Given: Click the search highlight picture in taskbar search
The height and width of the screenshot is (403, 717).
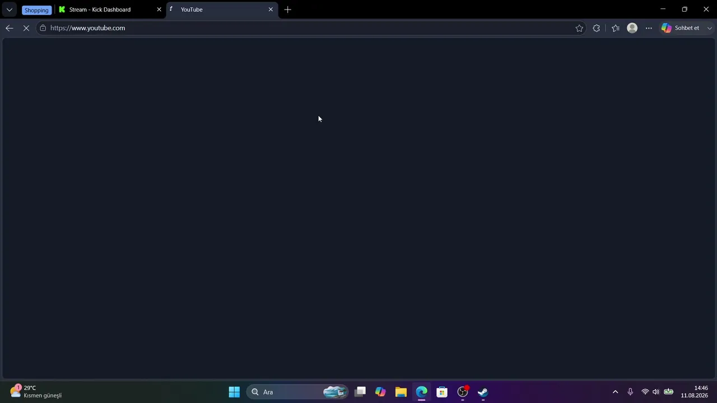Looking at the screenshot, I should click(334, 392).
